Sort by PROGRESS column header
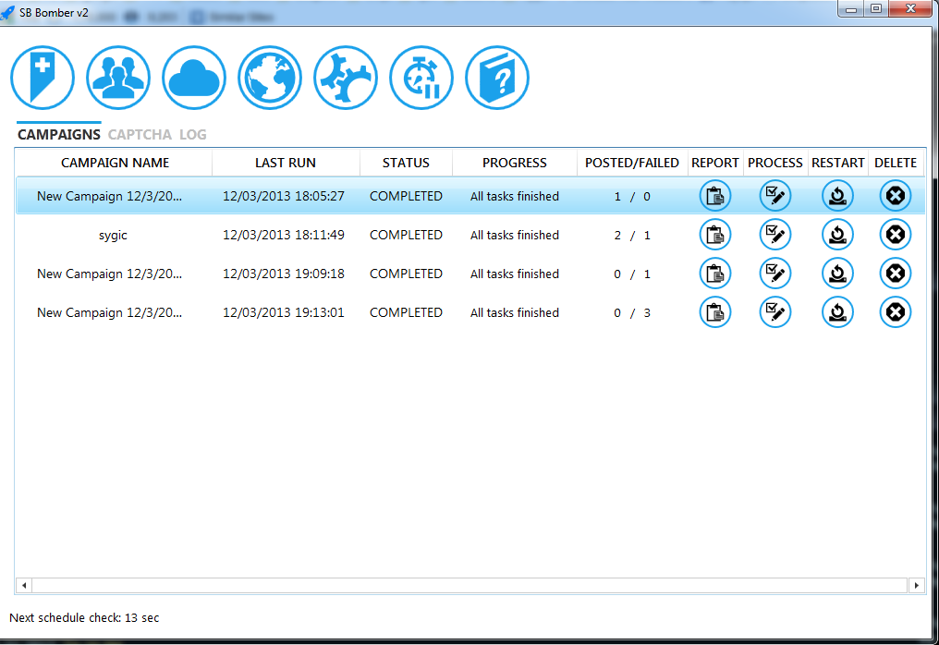The image size is (939, 645). (515, 163)
